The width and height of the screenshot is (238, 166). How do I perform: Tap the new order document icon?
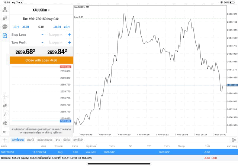tap(5, 36)
